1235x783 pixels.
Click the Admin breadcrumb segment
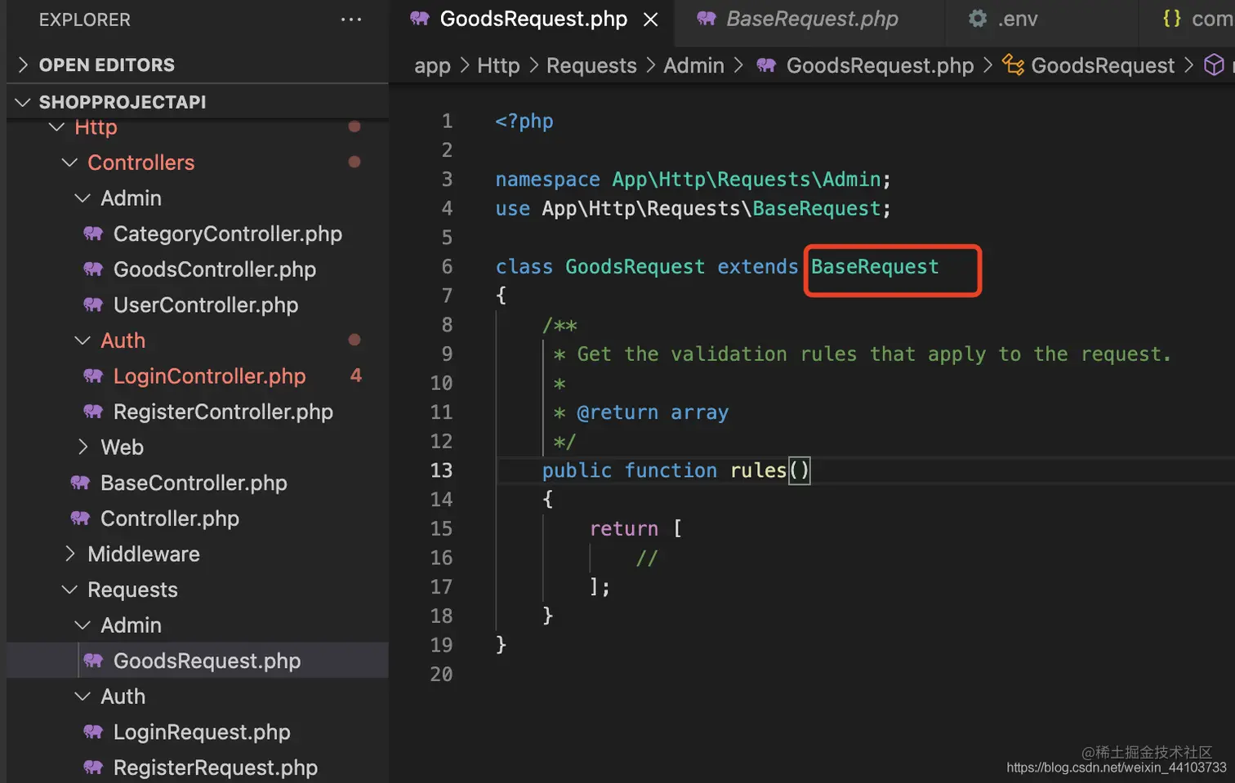coord(693,65)
